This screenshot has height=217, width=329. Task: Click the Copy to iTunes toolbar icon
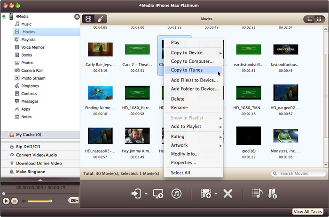[x=176, y=194]
